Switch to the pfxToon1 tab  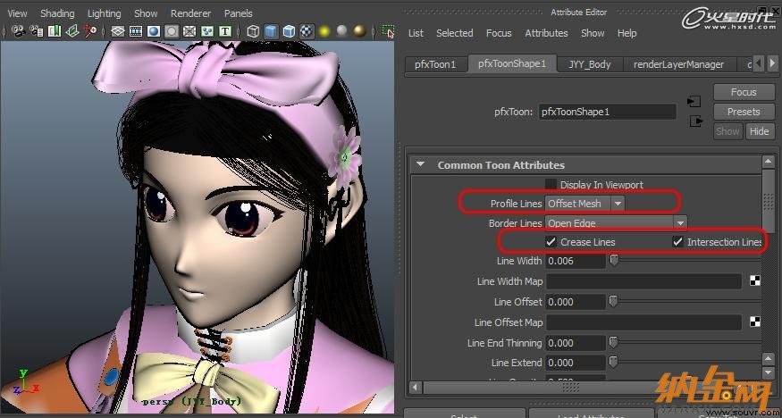point(435,64)
